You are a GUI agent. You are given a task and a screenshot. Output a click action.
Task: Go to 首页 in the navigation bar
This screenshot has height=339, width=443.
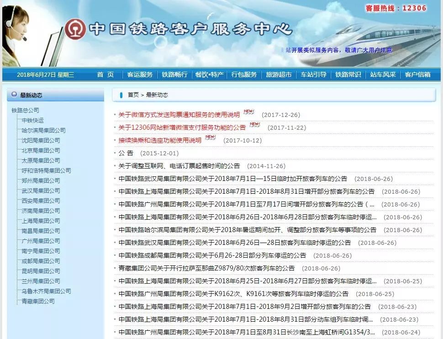click(105, 74)
